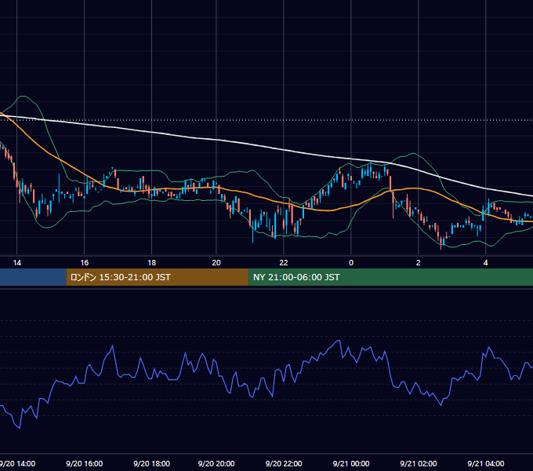
Task: Click the NY 21:00-06:00 JST session bar
Action: coord(390,277)
